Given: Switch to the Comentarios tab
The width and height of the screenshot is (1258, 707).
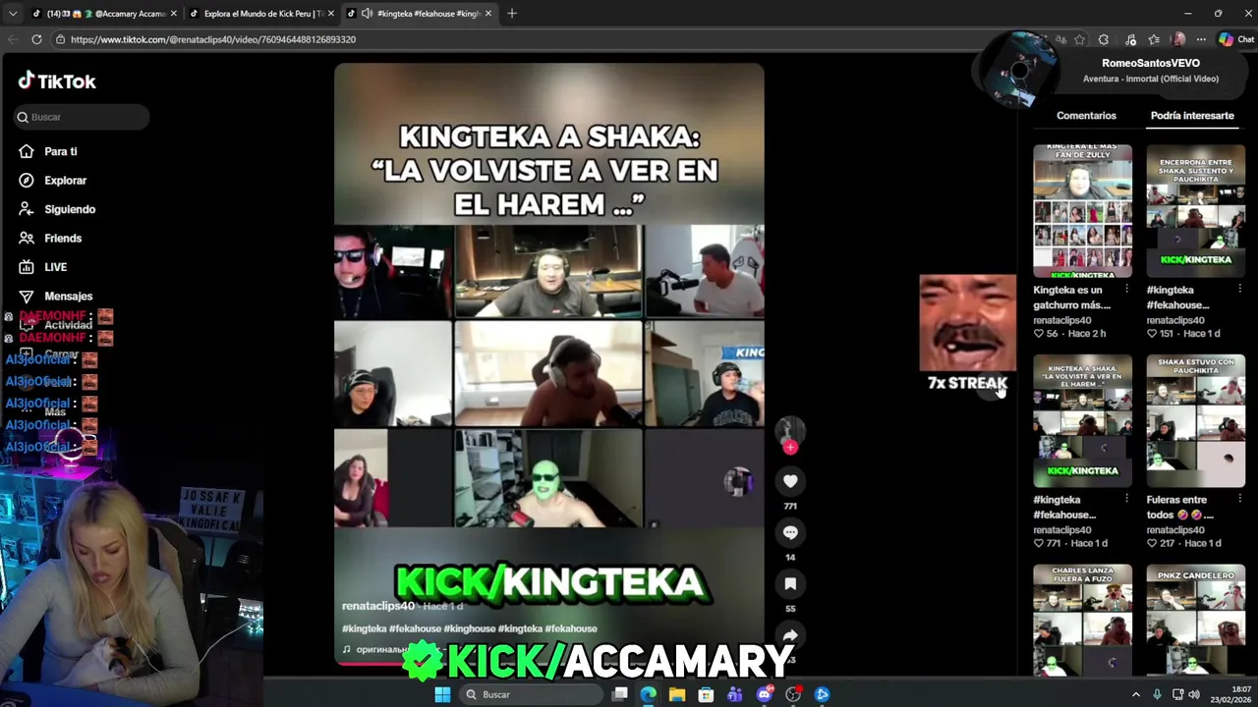Looking at the screenshot, I should point(1086,116).
